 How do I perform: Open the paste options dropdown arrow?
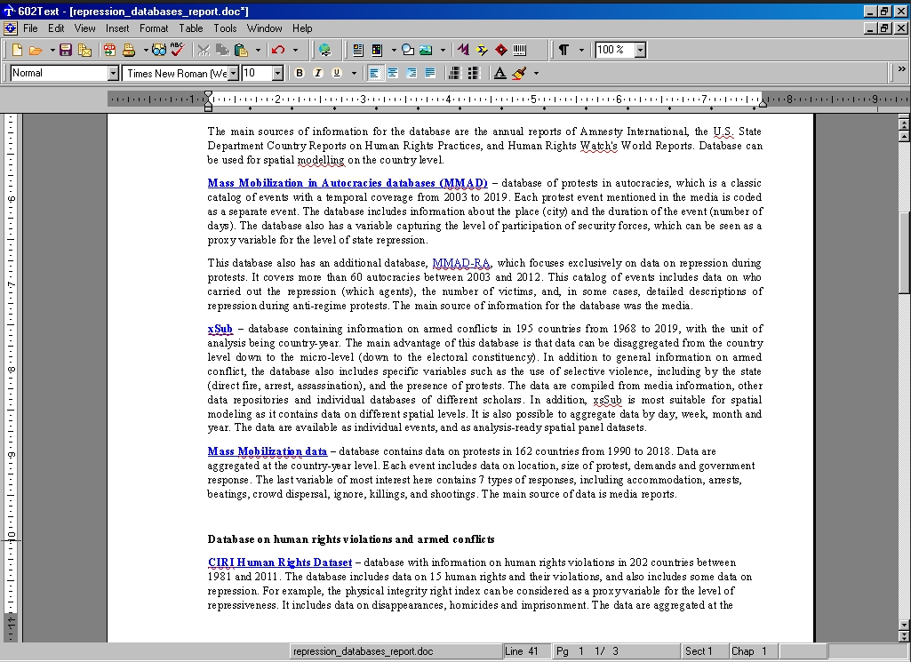(258, 50)
